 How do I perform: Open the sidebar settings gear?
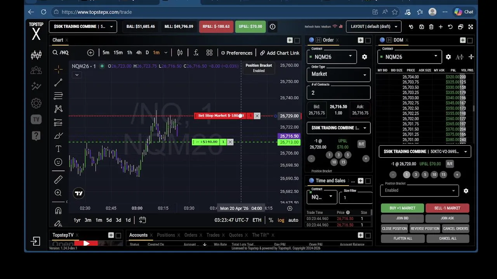[x=36, y=103]
